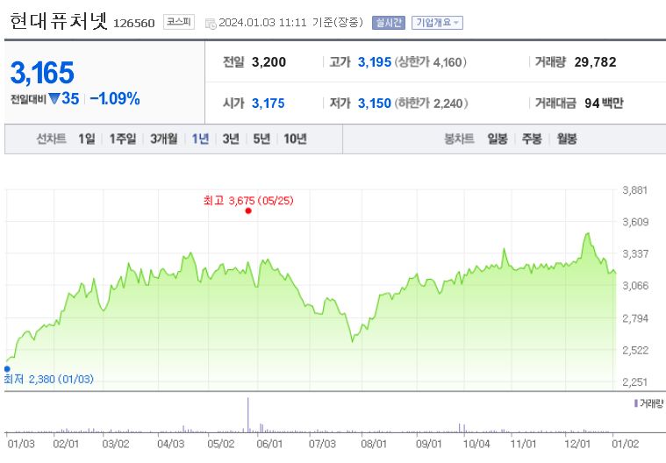The height and width of the screenshot is (463, 666).
Task: Click the 10/04 date axis label
Action: tap(476, 444)
